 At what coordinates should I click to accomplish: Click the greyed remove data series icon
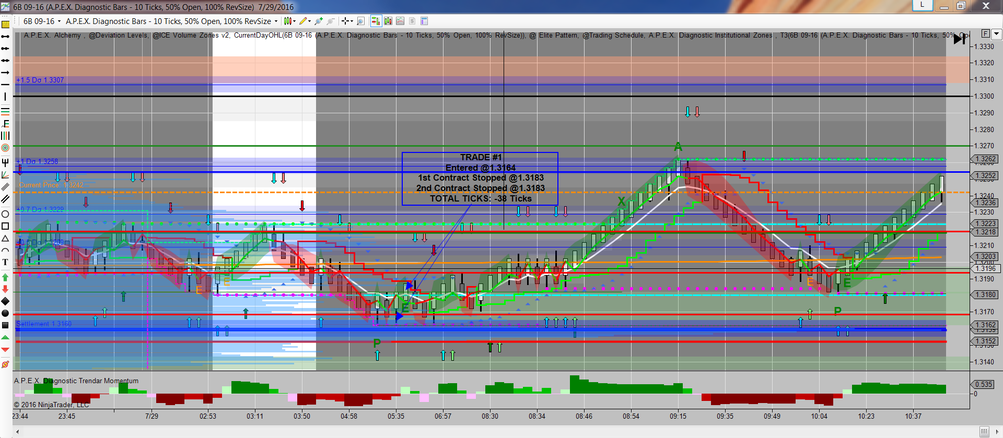[330, 21]
